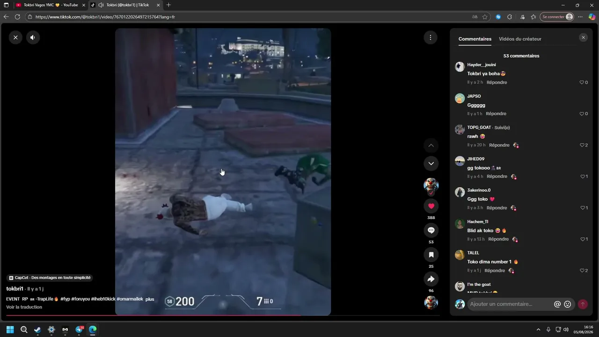The image size is (599, 337).
Task: Open Steam from the taskbar
Action: pos(37,330)
